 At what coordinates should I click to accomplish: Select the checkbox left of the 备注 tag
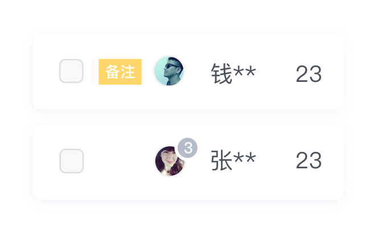tap(71, 71)
